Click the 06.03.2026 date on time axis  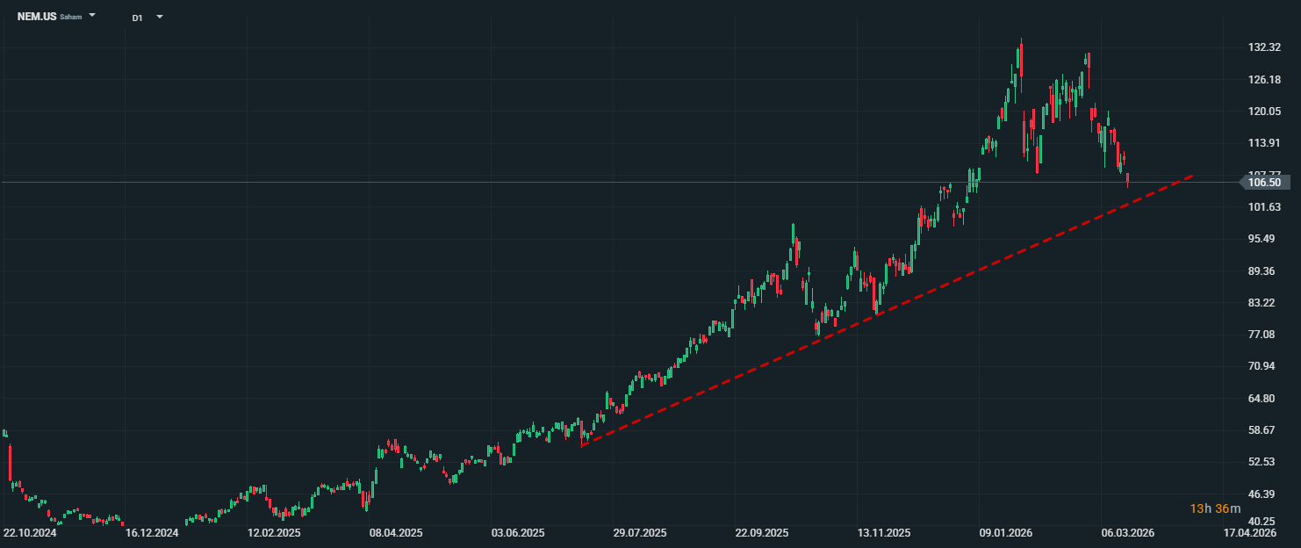point(1128,533)
